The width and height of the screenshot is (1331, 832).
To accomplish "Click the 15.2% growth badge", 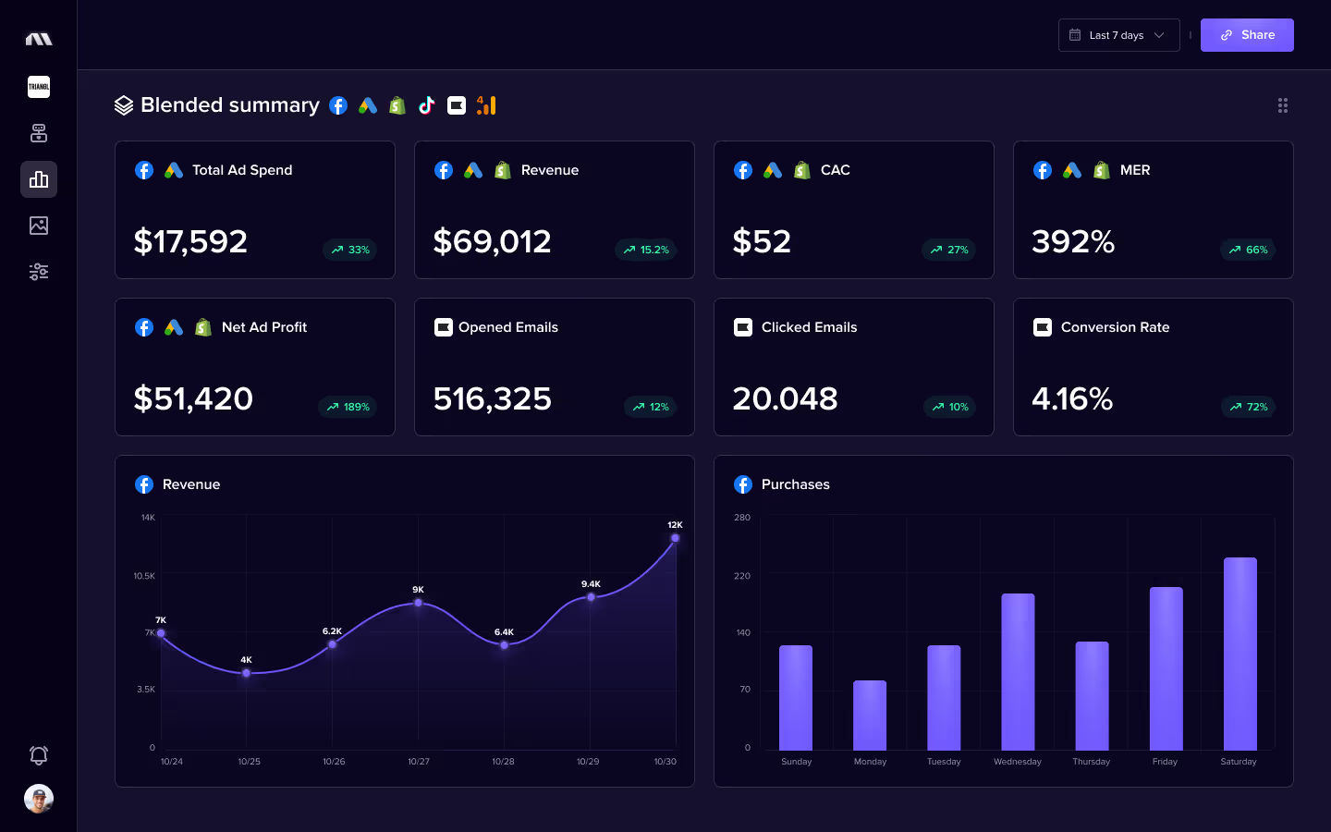I will click(646, 250).
